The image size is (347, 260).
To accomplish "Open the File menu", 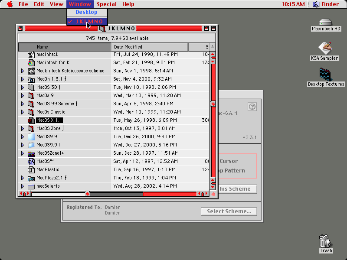I will pyautogui.click(x=23, y=4).
